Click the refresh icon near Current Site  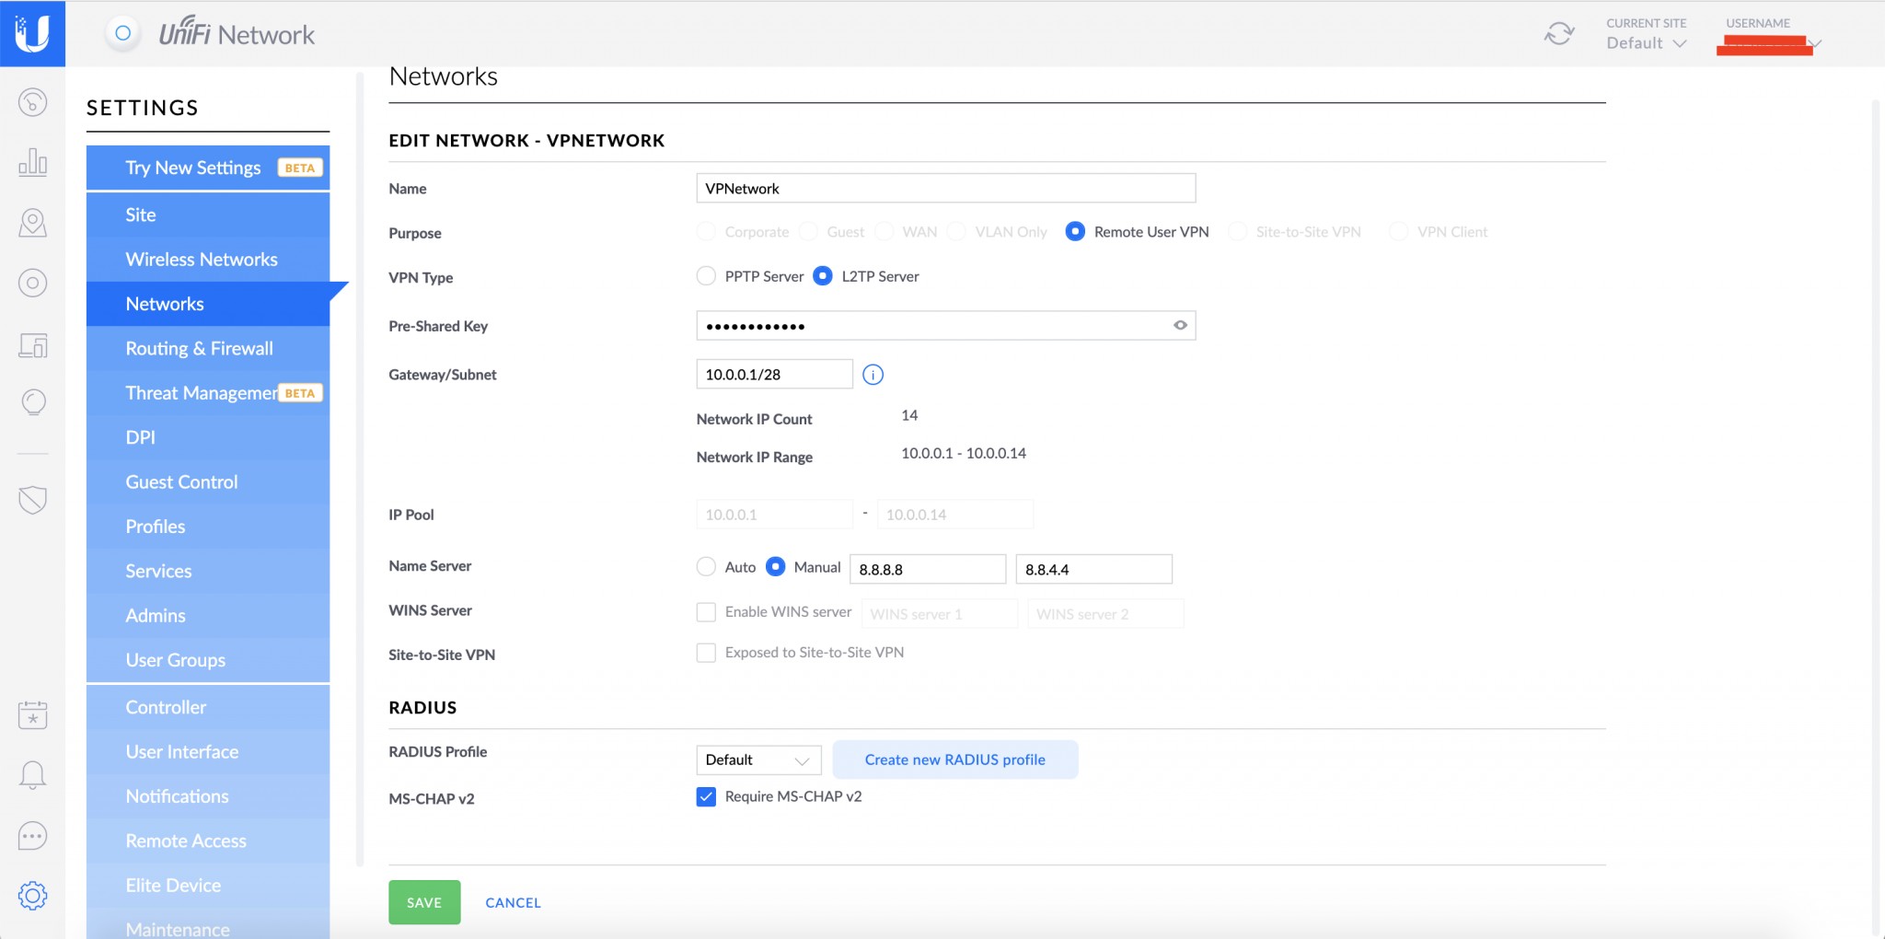coord(1558,33)
